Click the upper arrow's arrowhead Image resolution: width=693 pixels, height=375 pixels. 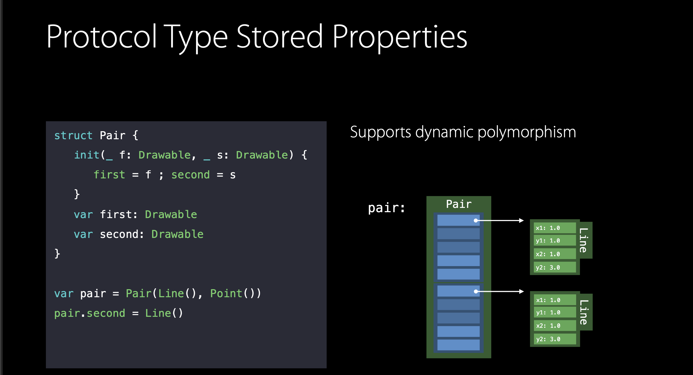coord(521,220)
